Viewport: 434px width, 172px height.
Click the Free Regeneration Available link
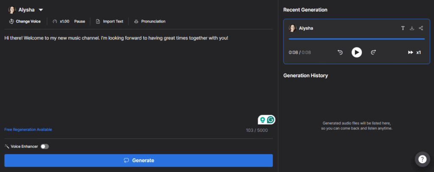coord(28,129)
